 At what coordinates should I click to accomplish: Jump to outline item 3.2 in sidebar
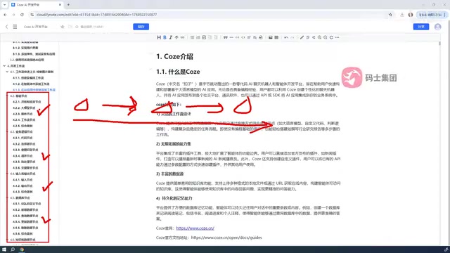27,60
